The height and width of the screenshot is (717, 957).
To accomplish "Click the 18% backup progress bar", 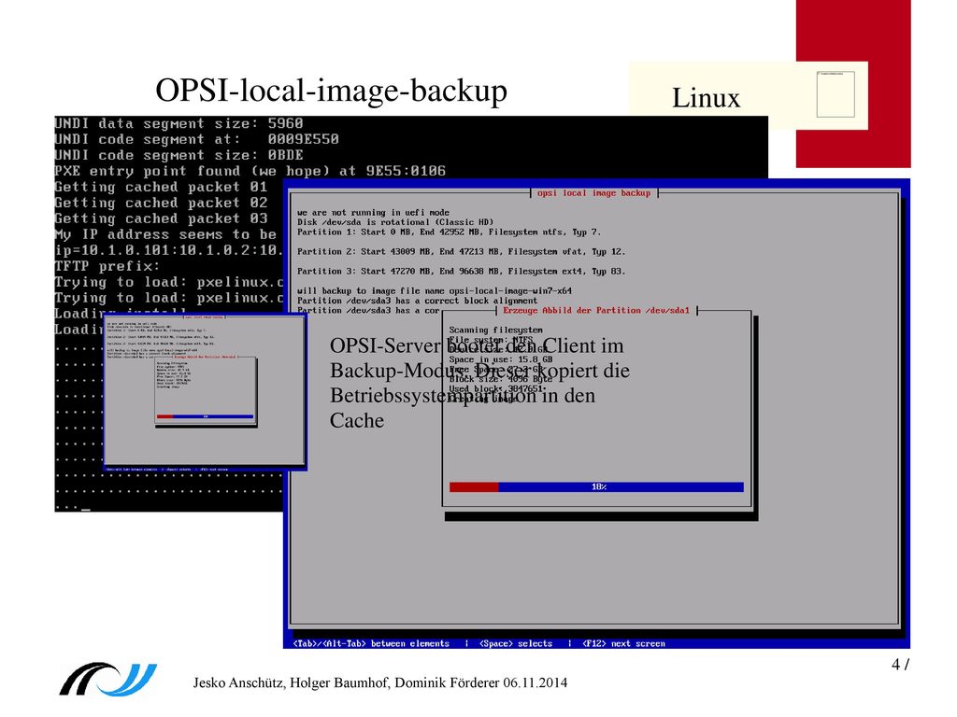I will tap(596, 486).
